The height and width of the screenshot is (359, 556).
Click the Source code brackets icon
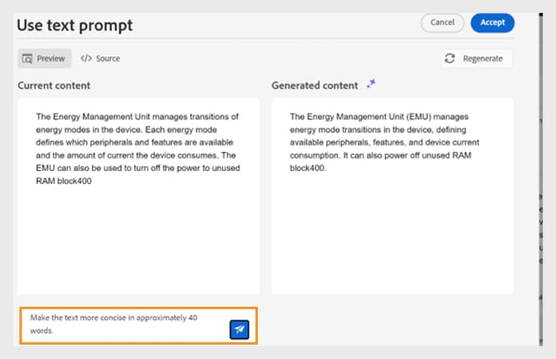(x=86, y=59)
